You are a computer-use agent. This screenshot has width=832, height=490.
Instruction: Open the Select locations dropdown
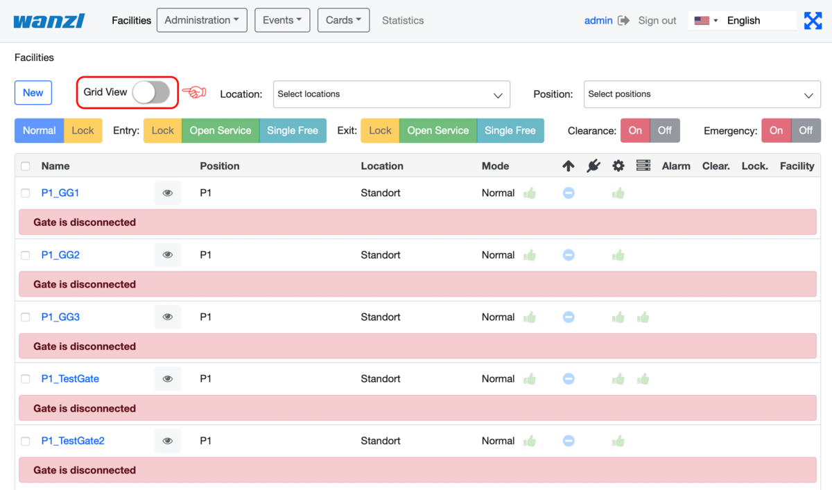point(391,94)
